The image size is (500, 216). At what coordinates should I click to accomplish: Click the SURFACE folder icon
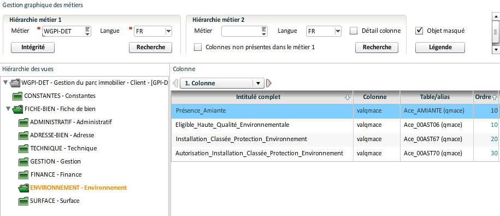point(23,201)
